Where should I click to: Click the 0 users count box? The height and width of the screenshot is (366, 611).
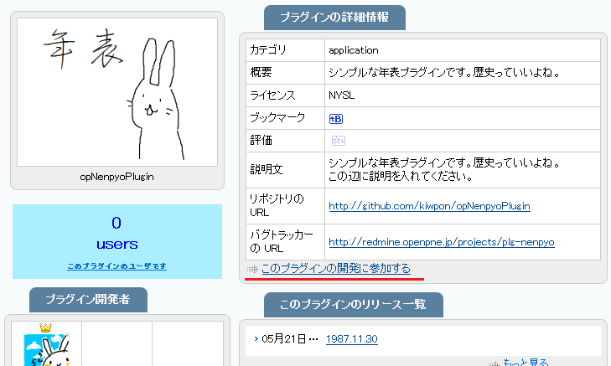pos(117,234)
